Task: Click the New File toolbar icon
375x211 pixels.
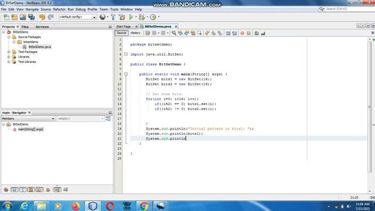Action: click(6, 17)
